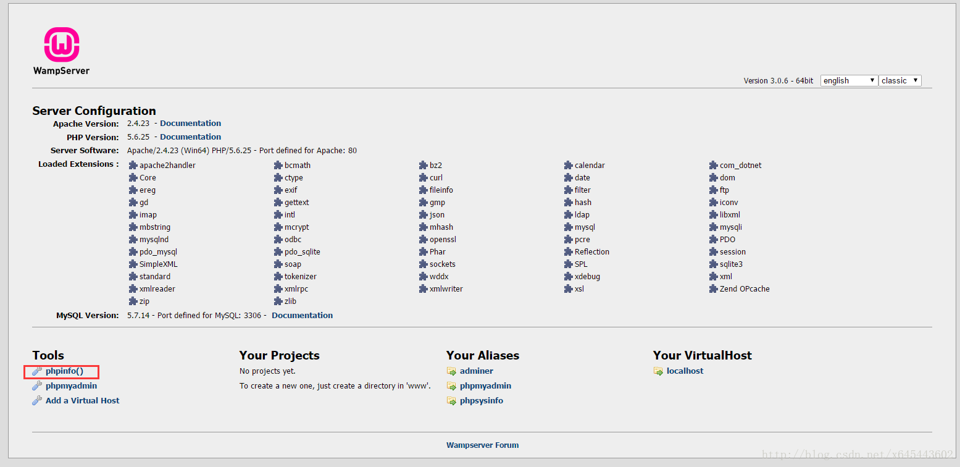Click the sqlite3 extension name

point(731,264)
